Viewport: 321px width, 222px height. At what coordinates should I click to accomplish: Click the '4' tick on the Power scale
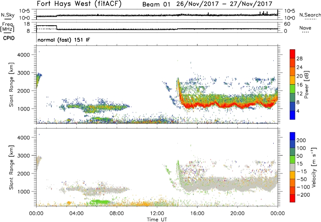[x=298, y=111]
